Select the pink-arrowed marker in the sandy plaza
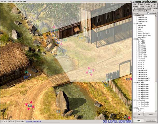 pos(90,71)
